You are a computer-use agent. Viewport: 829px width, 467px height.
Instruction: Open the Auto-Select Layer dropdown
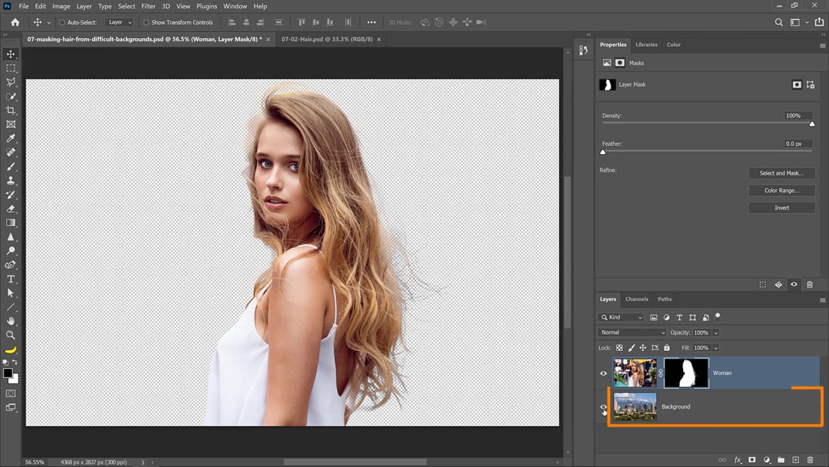pos(120,22)
